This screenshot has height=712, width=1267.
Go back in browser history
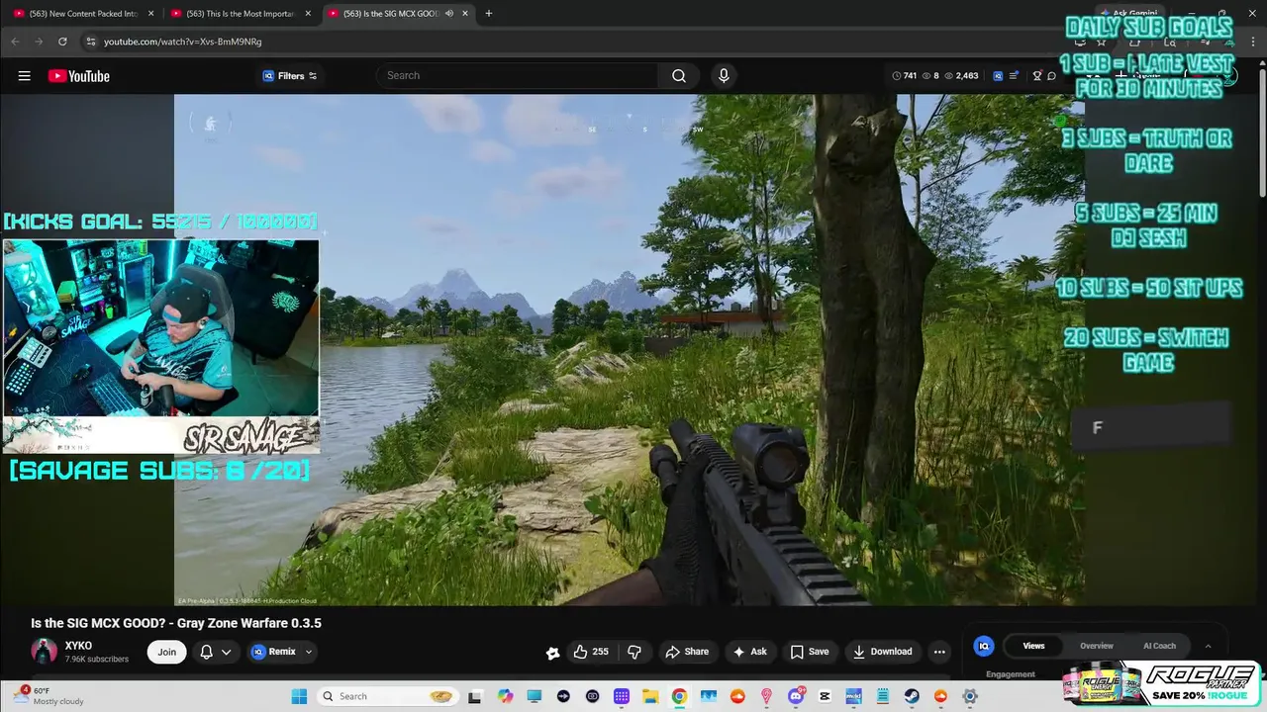(x=15, y=42)
